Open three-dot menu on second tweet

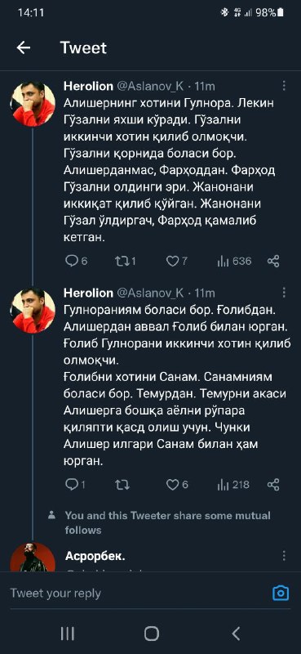coord(284,293)
